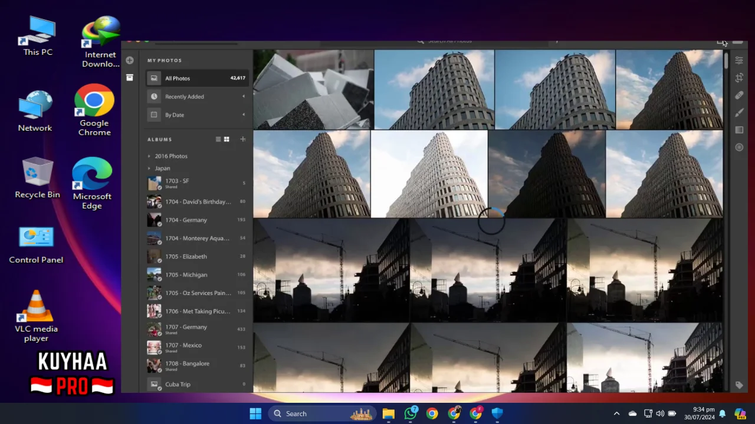Select All Photos in My Photos
755x424 pixels.
(x=198, y=78)
